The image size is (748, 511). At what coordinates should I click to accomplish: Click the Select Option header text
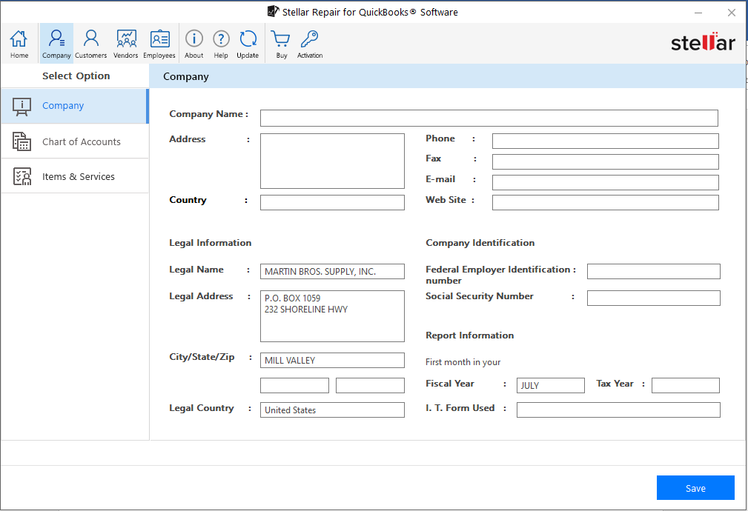click(x=76, y=76)
